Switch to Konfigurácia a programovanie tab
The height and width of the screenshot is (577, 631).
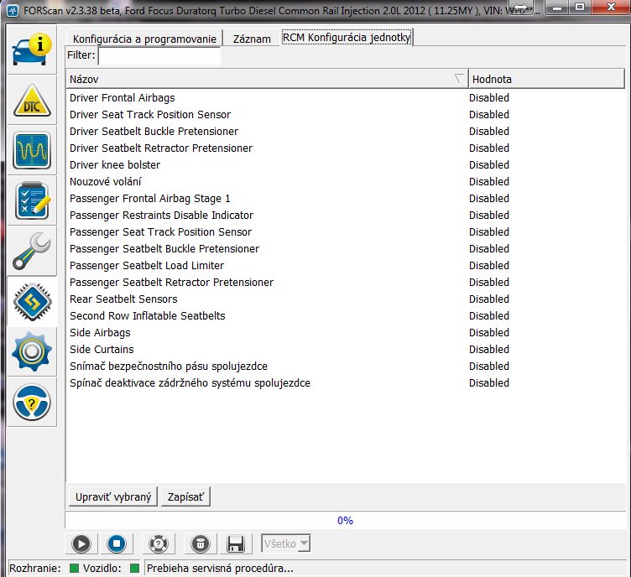(x=144, y=39)
